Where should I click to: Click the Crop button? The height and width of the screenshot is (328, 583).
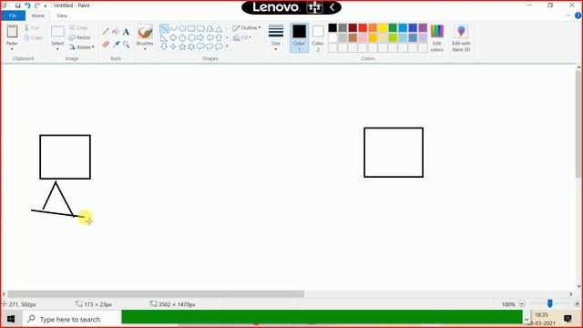(x=78, y=28)
